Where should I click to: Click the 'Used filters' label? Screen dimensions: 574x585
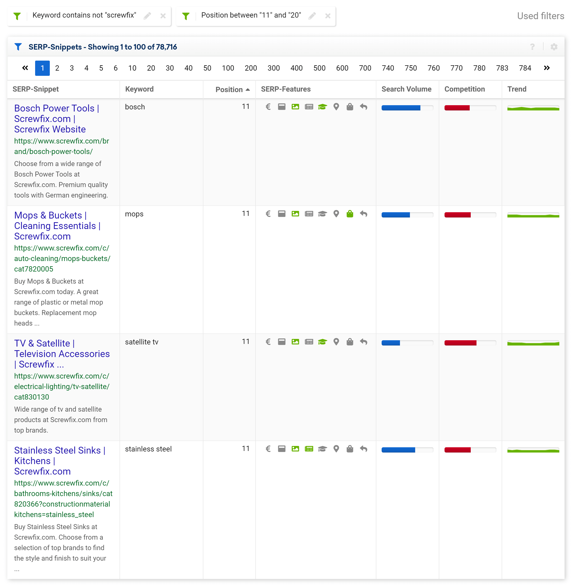[540, 16]
